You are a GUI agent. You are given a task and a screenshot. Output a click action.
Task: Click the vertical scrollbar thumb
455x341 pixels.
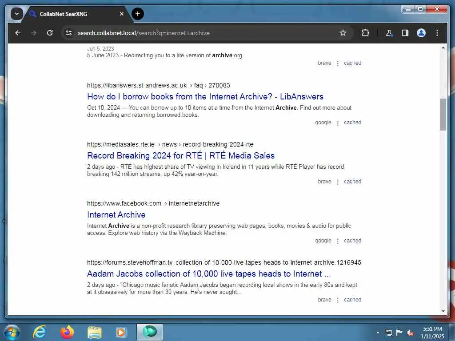click(443, 115)
